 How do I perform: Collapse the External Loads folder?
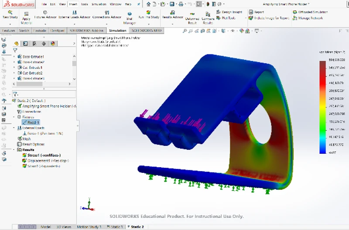point(14,128)
